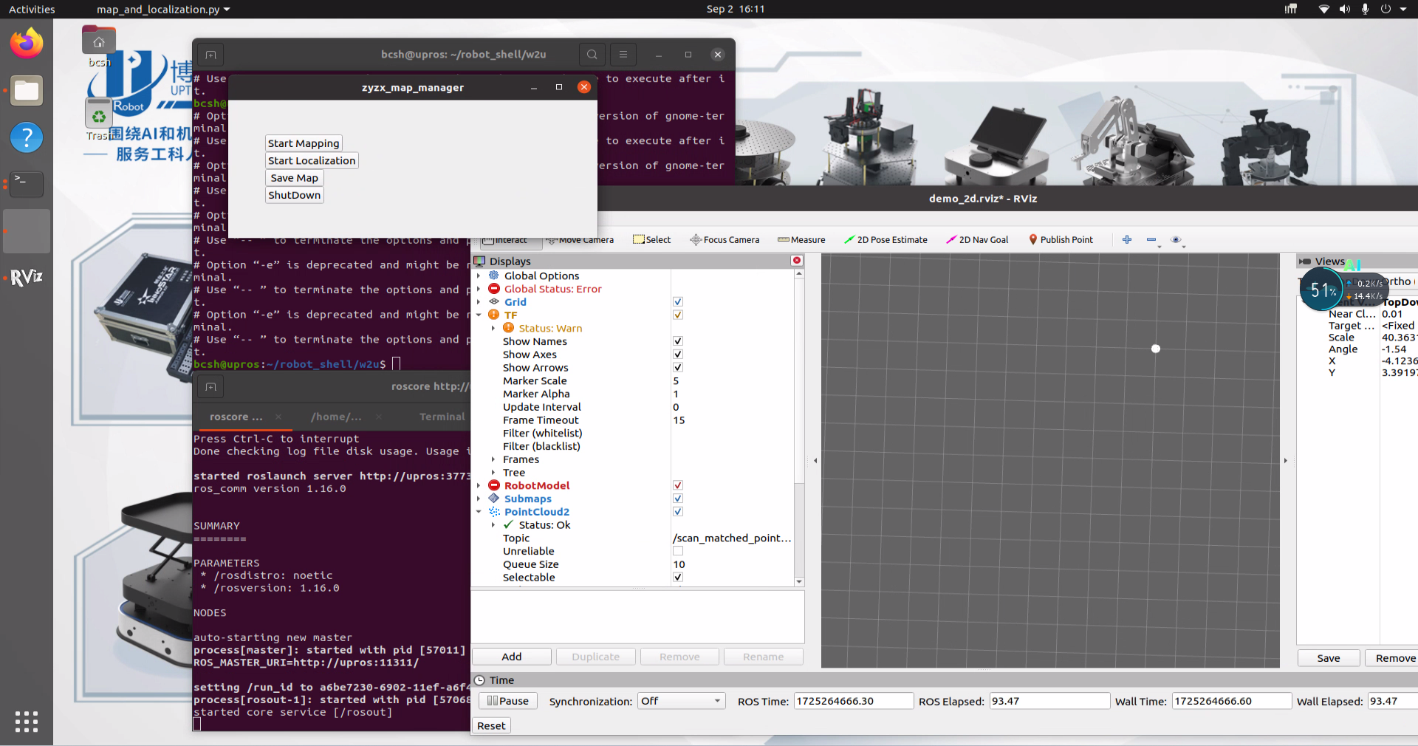Click the minus remove-tool icon
This screenshot has width=1418, height=746.
1151,239
